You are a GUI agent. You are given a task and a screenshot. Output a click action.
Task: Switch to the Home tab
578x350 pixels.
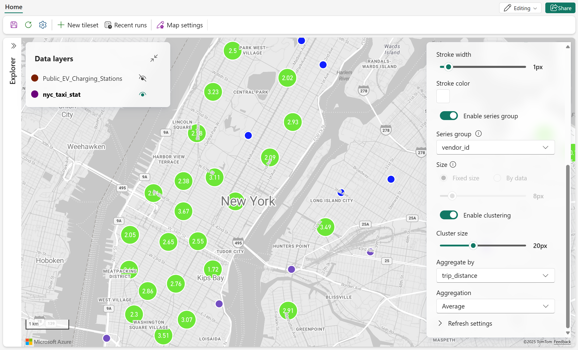14,7
